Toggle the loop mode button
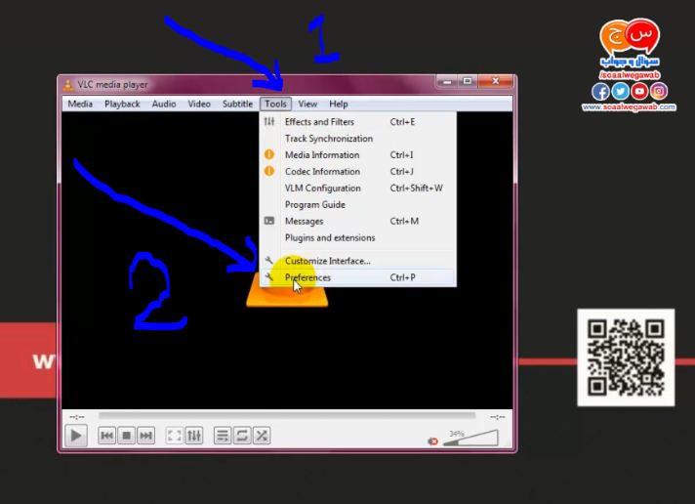This screenshot has height=504, width=695. pos(242,436)
